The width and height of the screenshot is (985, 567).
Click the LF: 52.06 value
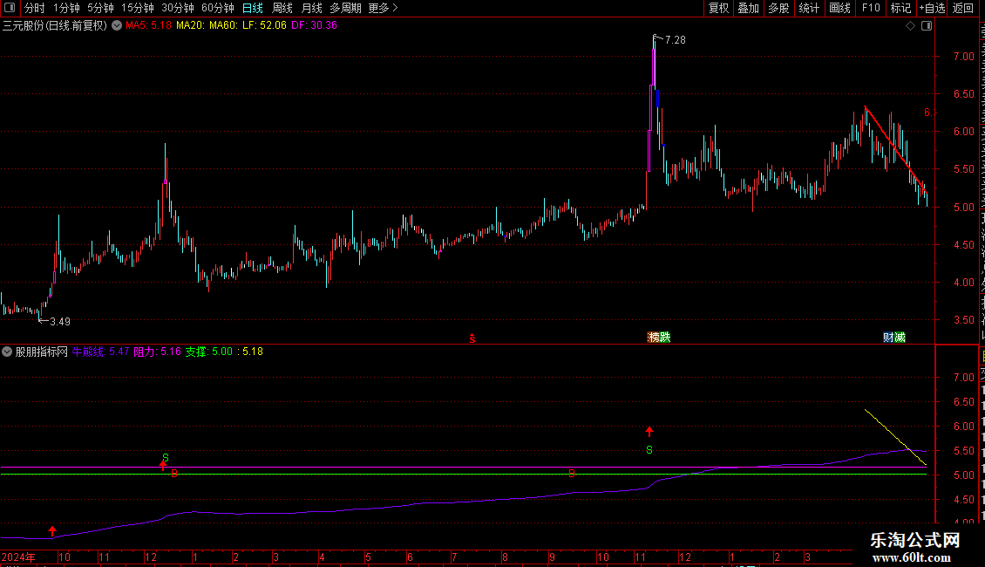point(264,26)
